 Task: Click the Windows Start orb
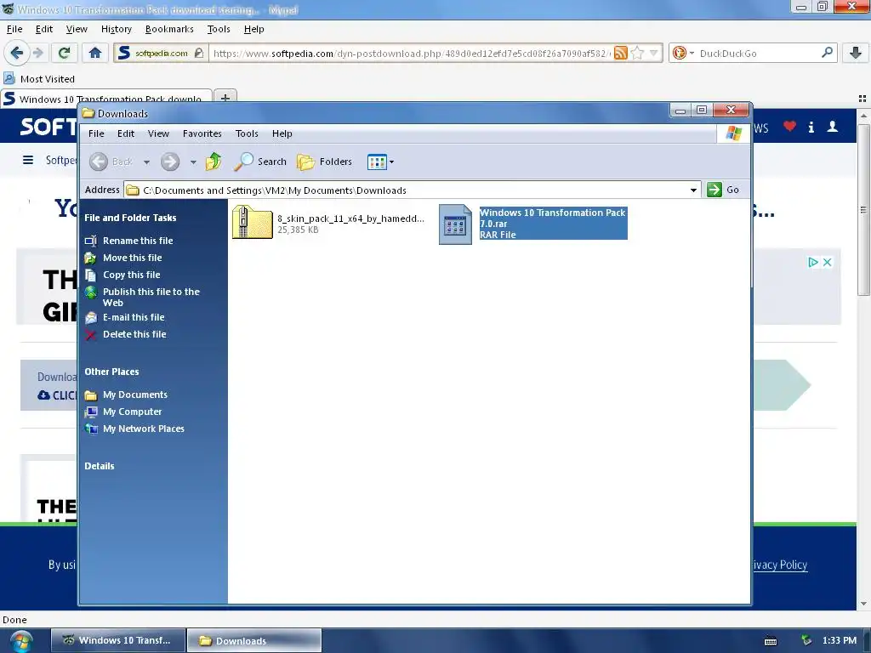(20, 641)
